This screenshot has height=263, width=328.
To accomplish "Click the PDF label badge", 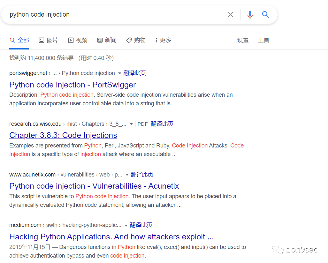I will (x=143, y=124).
